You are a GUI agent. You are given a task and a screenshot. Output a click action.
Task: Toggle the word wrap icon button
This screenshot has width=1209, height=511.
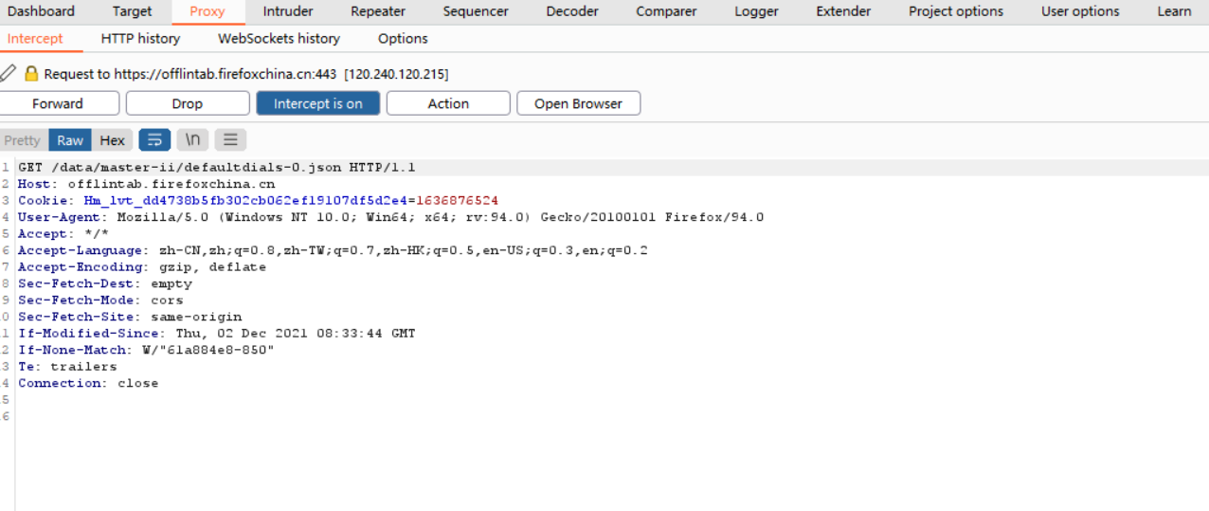click(154, 140)
